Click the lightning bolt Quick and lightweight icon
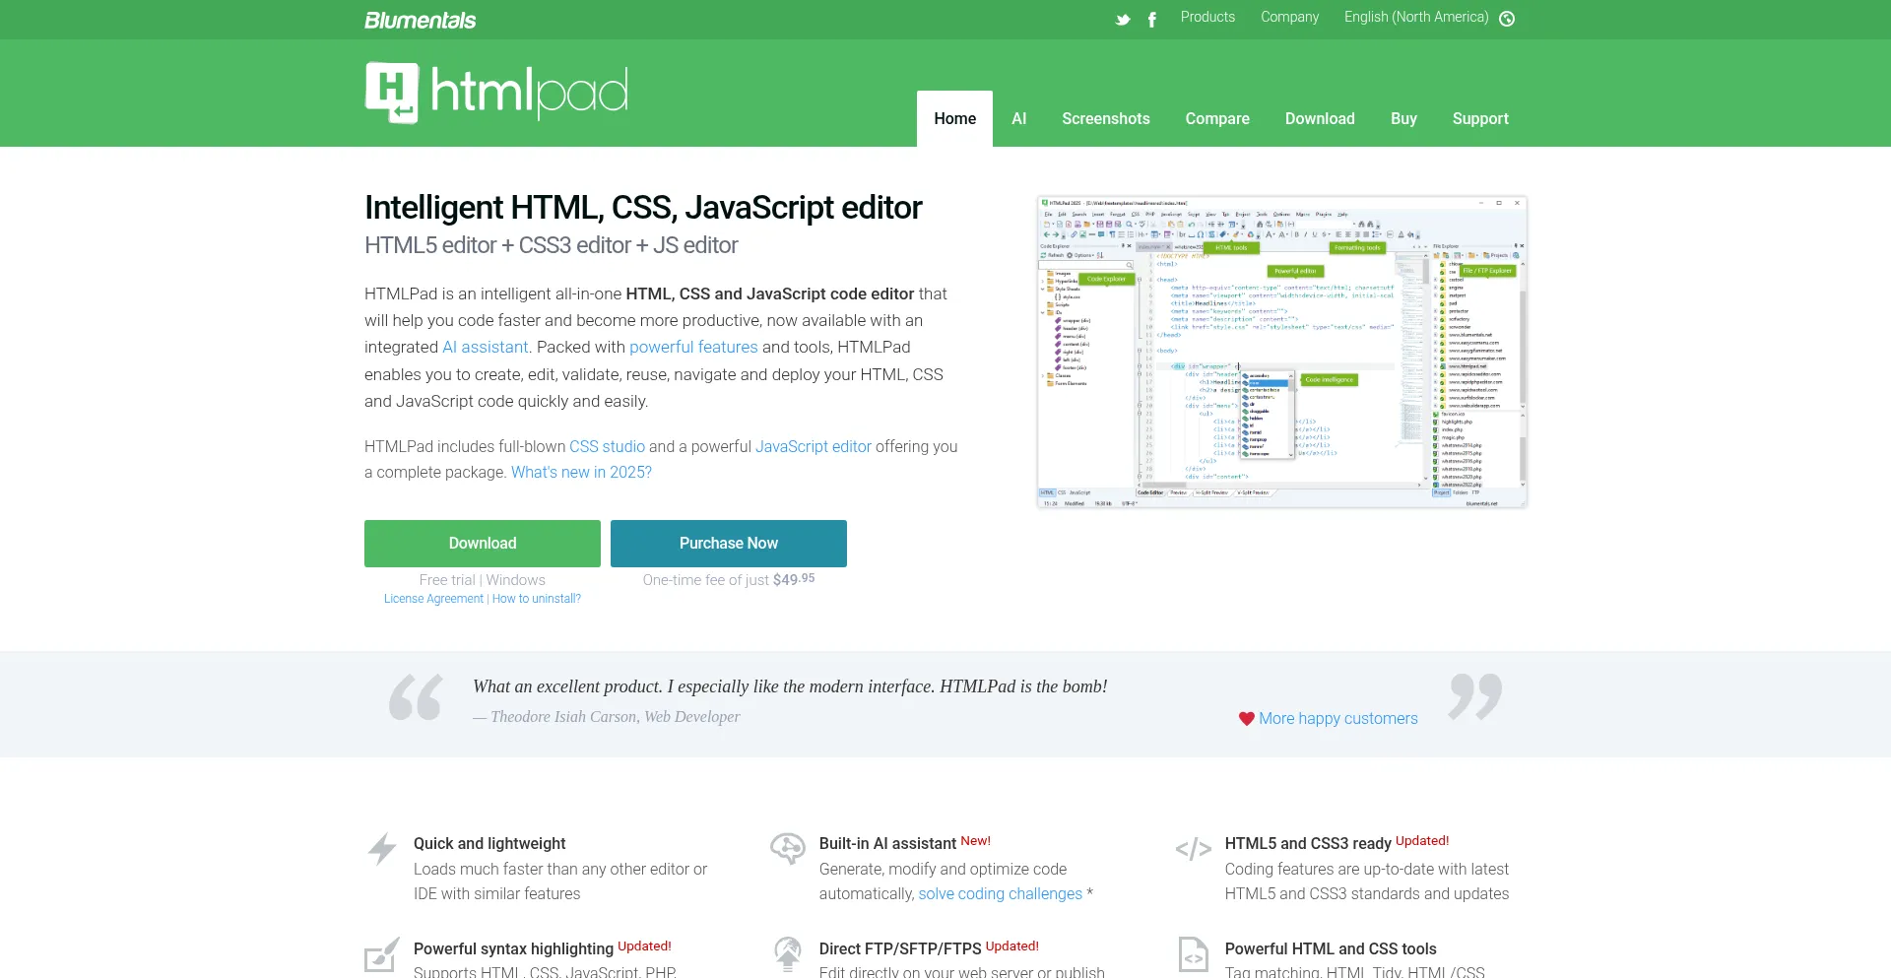Screen dimensions: 1891x978 point(382,849)
